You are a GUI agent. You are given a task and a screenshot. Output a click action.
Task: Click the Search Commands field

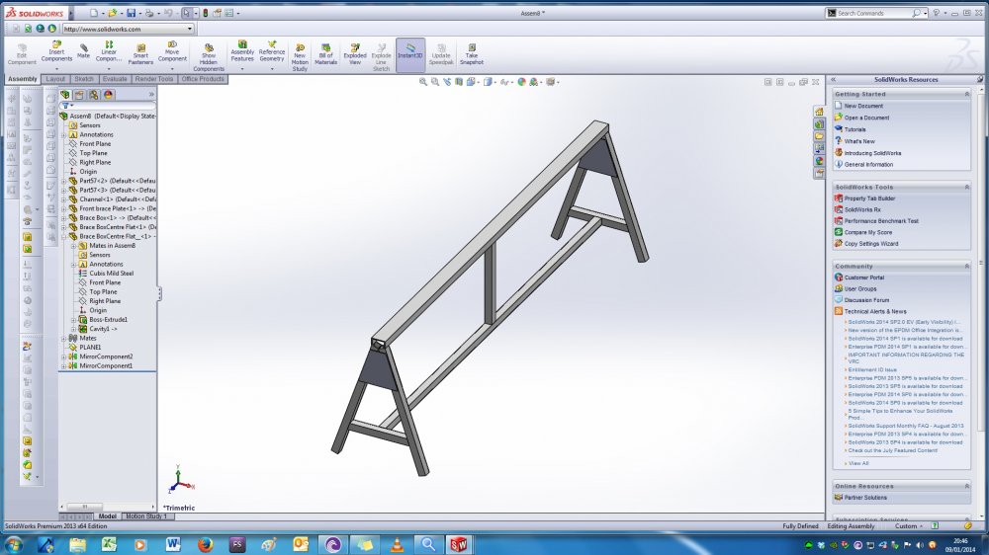pyautogui.click(x=873, y=14)
